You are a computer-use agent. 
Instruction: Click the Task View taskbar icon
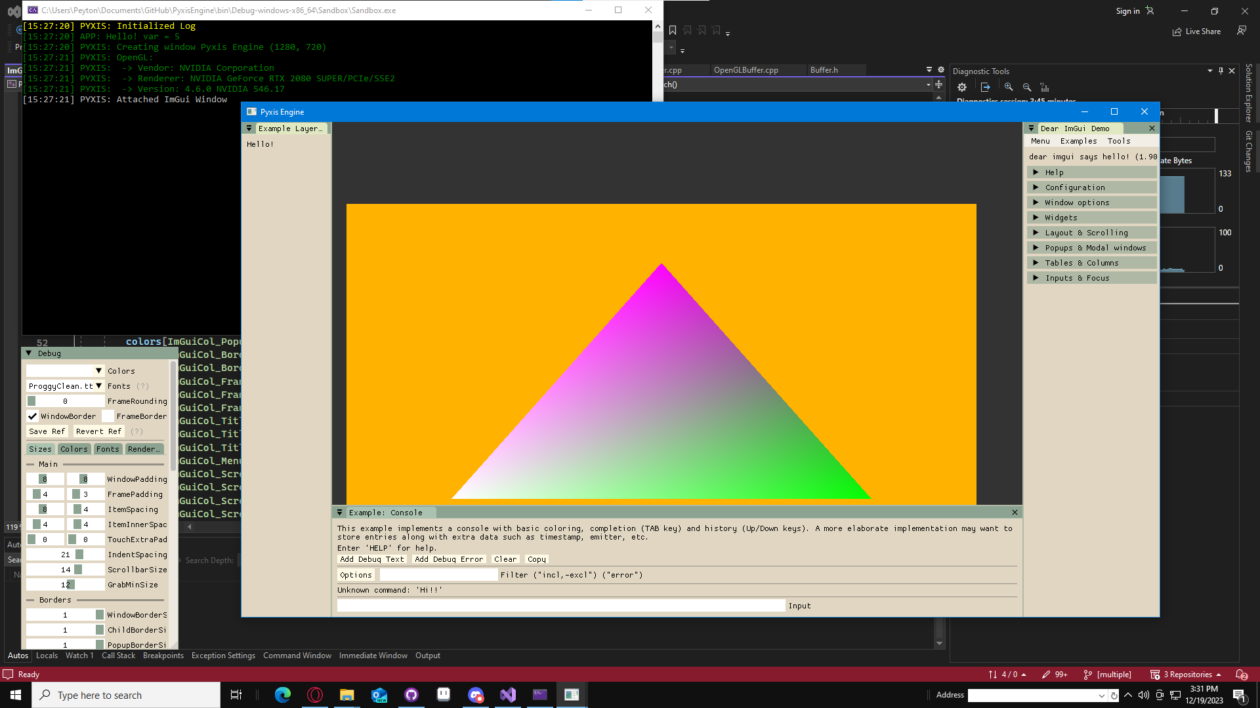(x=236, y=695)
